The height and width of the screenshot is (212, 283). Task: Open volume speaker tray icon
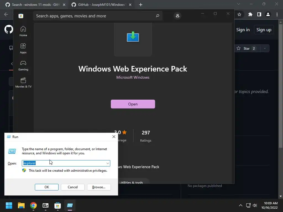pos(255,205)
